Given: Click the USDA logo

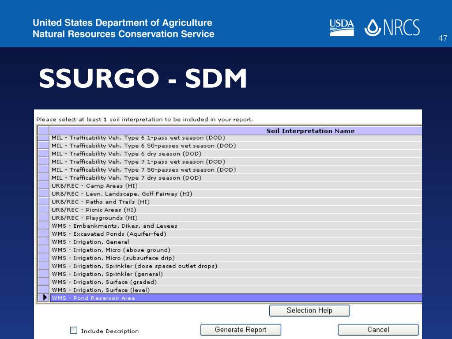Looking at the screenshot, I should (342, 27).
